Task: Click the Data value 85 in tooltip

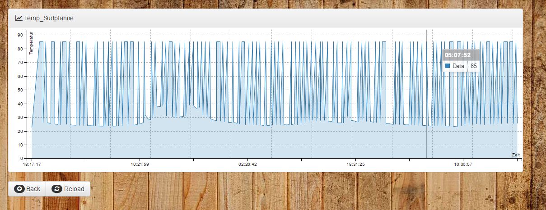Action: point(474,66)
